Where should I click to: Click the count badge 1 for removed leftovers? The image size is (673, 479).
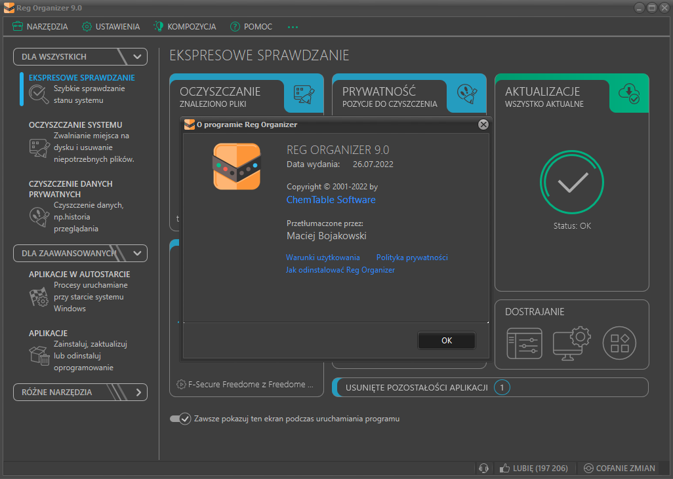point(502,387)
